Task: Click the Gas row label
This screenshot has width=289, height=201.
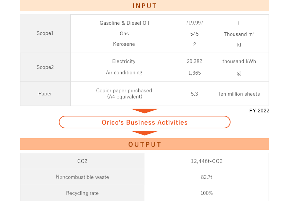Action: 124,34
